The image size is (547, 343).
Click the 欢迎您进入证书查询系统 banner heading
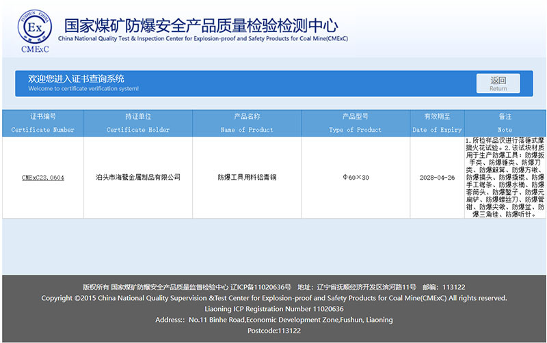coord(77,79)
